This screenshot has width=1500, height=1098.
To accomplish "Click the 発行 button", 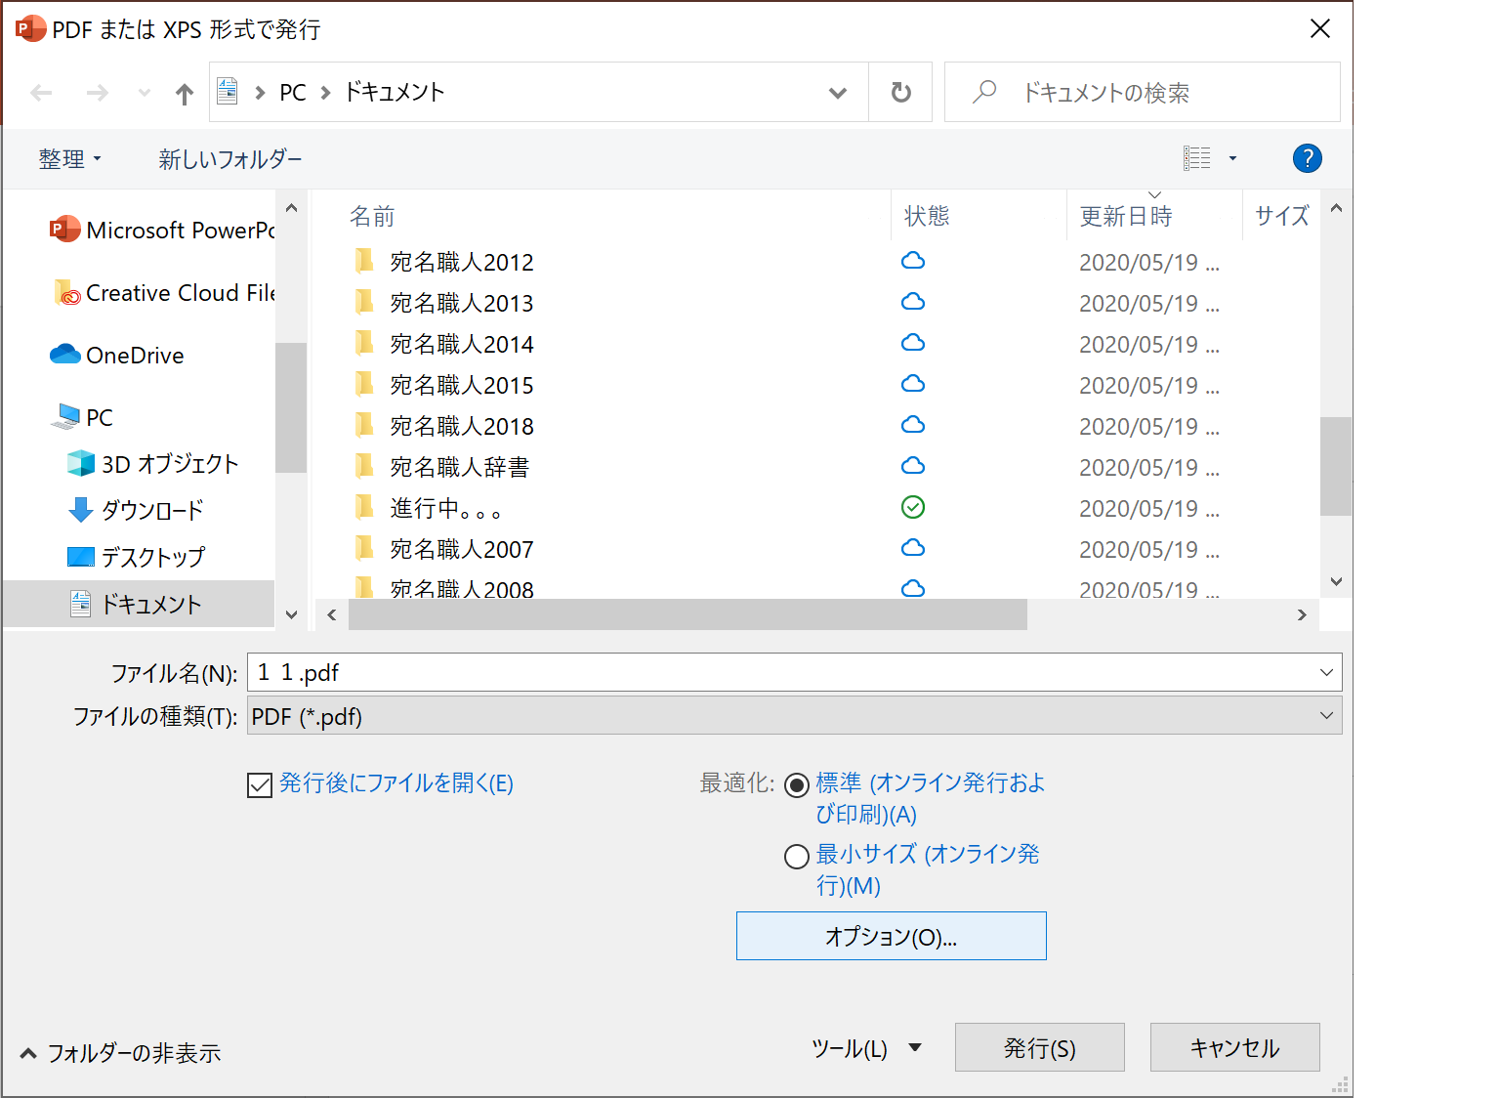I will click(x=1039, y=1048).
